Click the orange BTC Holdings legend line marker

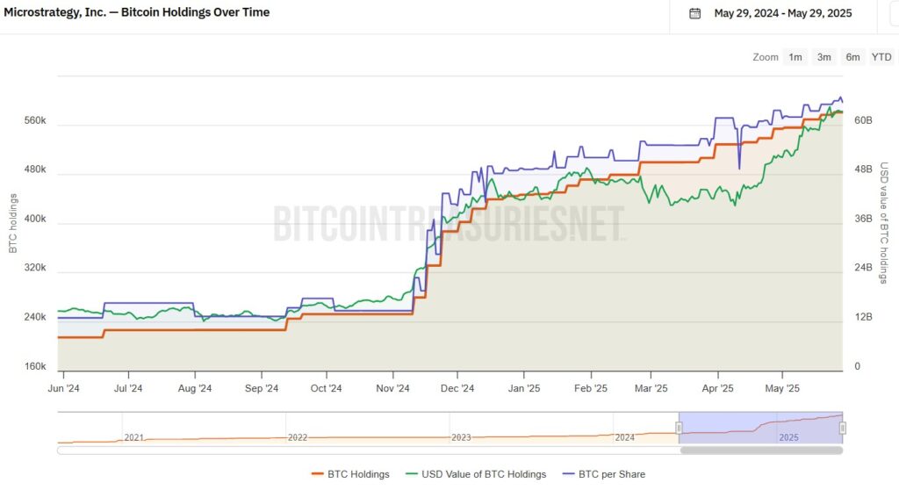(318, 474)
